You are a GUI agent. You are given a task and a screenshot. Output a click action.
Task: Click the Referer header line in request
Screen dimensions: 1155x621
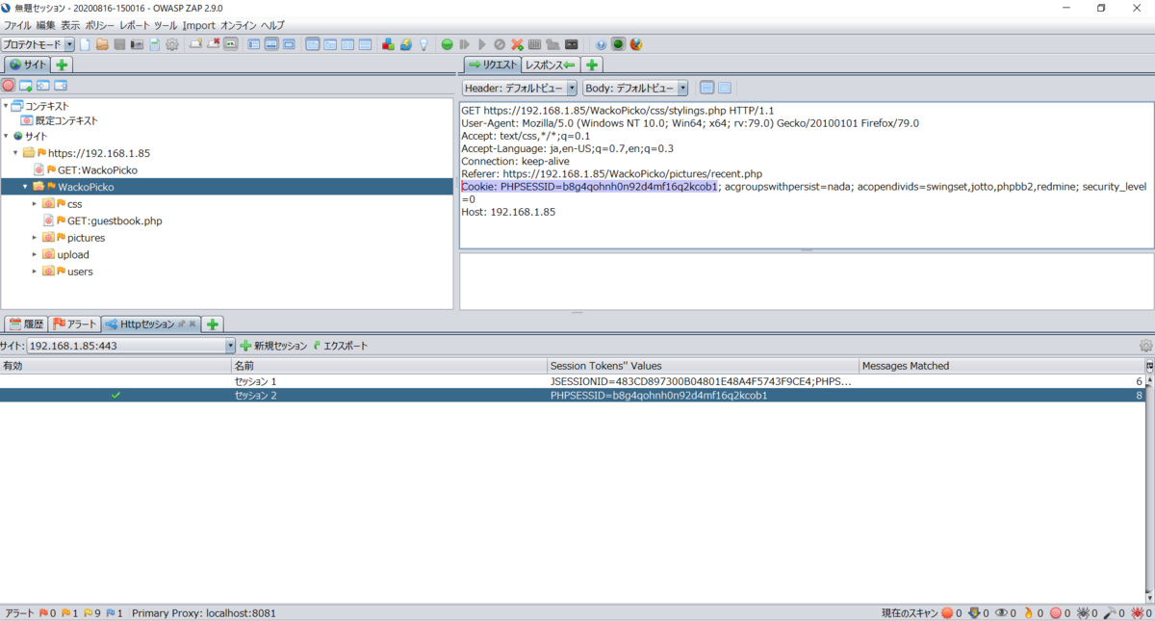611,173
